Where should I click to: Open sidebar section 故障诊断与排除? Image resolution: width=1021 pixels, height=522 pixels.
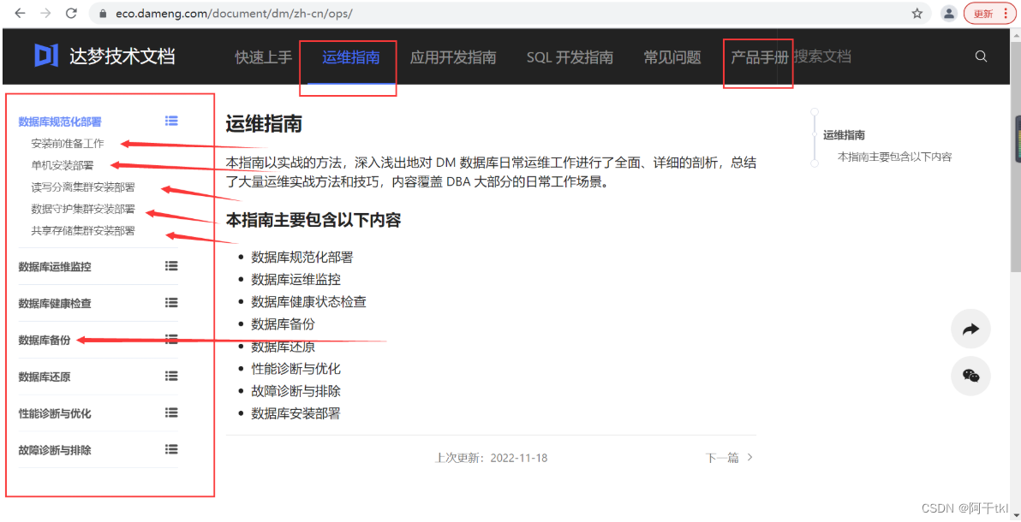click(55, 450)
